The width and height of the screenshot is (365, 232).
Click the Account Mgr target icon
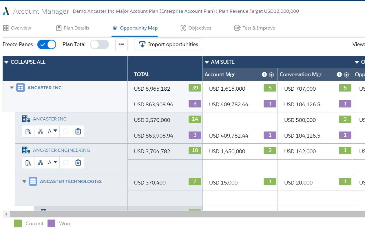coord(271,75)
